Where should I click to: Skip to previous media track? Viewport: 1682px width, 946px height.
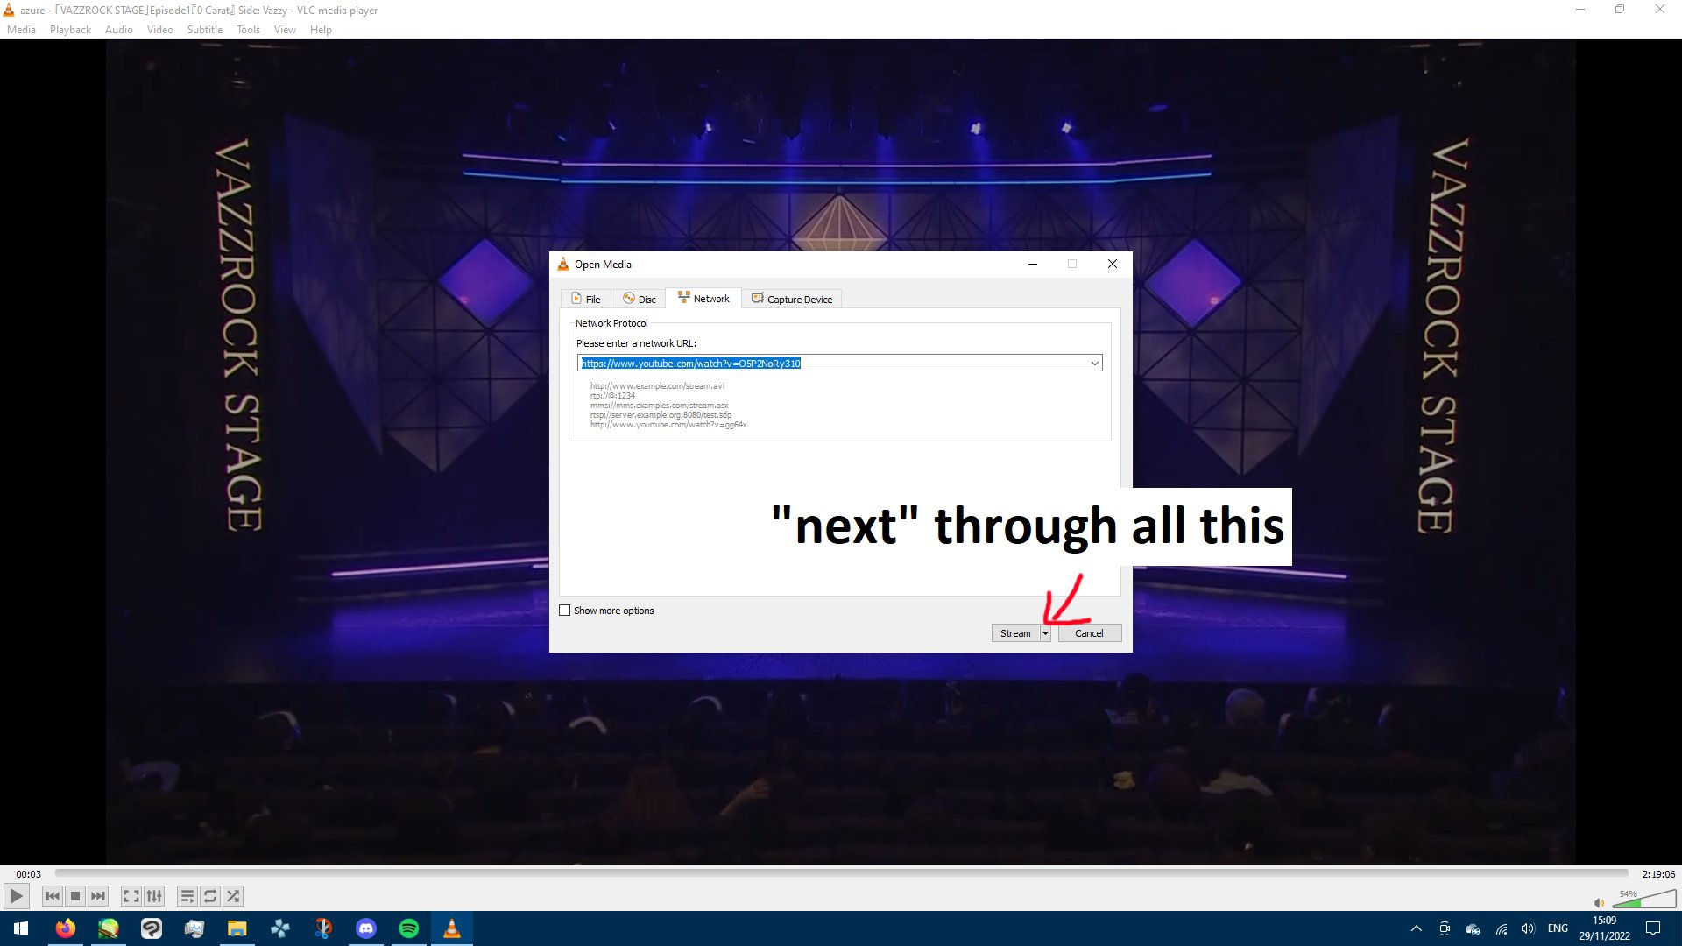53,896
